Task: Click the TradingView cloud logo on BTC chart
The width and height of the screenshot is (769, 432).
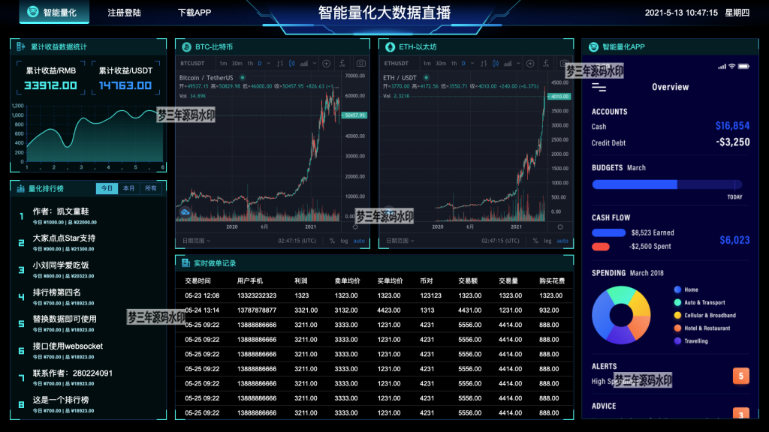Action: 185,212
